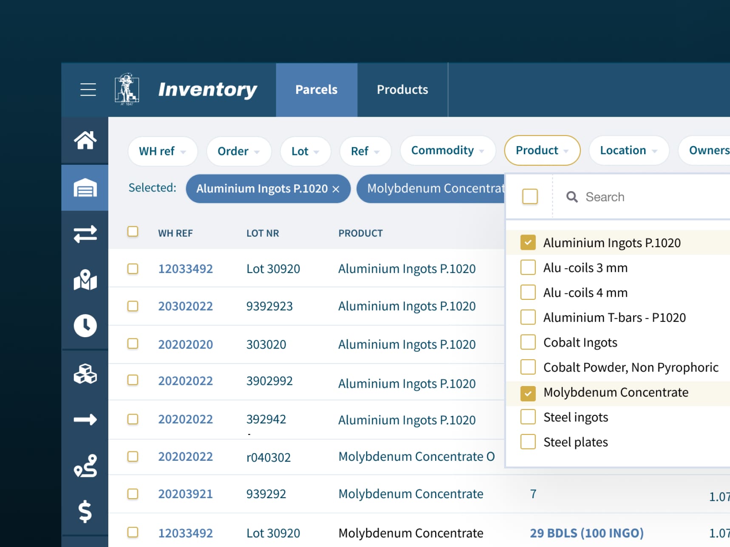
Task: Open the warehouse inventory sidebar icon
Action: click(x=85, y=188)
